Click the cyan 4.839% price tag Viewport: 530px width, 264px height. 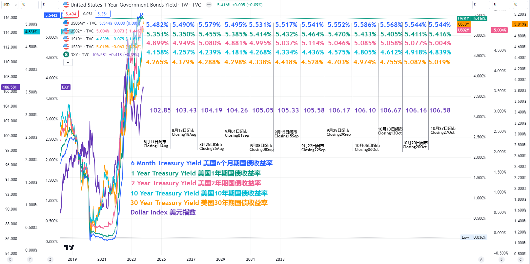(x=32, y=31)
